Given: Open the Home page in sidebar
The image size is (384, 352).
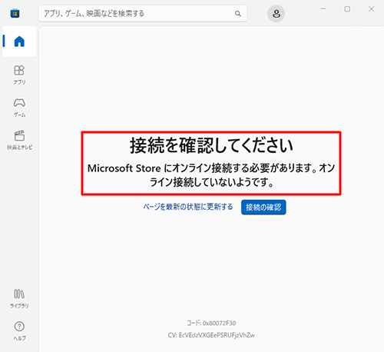Looking at the screenshot, I should coord(19,42).
